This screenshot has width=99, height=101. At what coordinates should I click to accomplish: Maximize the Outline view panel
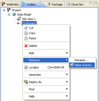95,4
